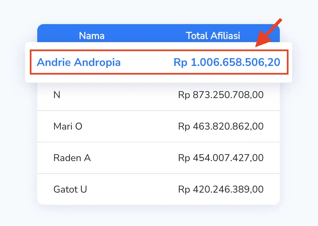
Task: Select amount Rp 454.007.427,00
Action: click(221, 158)
